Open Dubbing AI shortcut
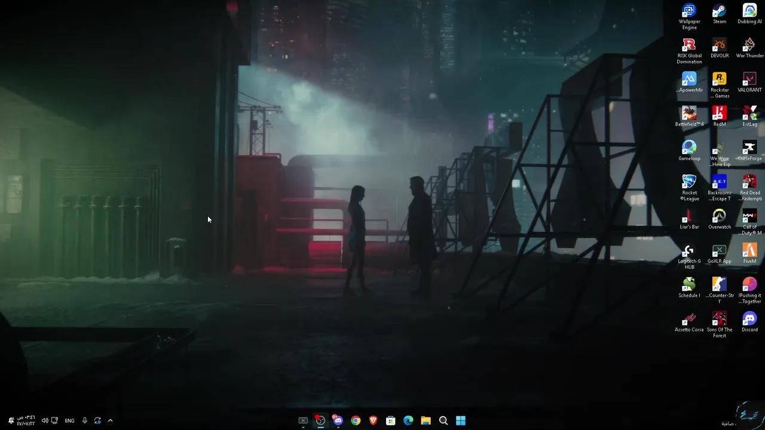 [749, 14]
